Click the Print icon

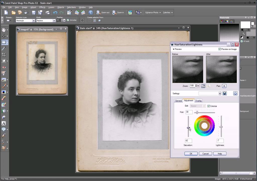click(x=47, y=13)
